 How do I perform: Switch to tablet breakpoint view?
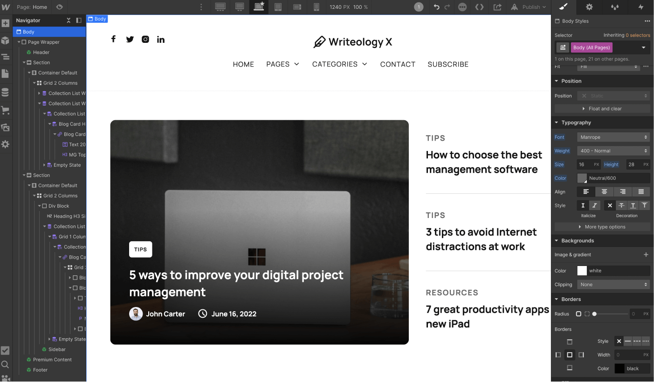pos(278,7)
